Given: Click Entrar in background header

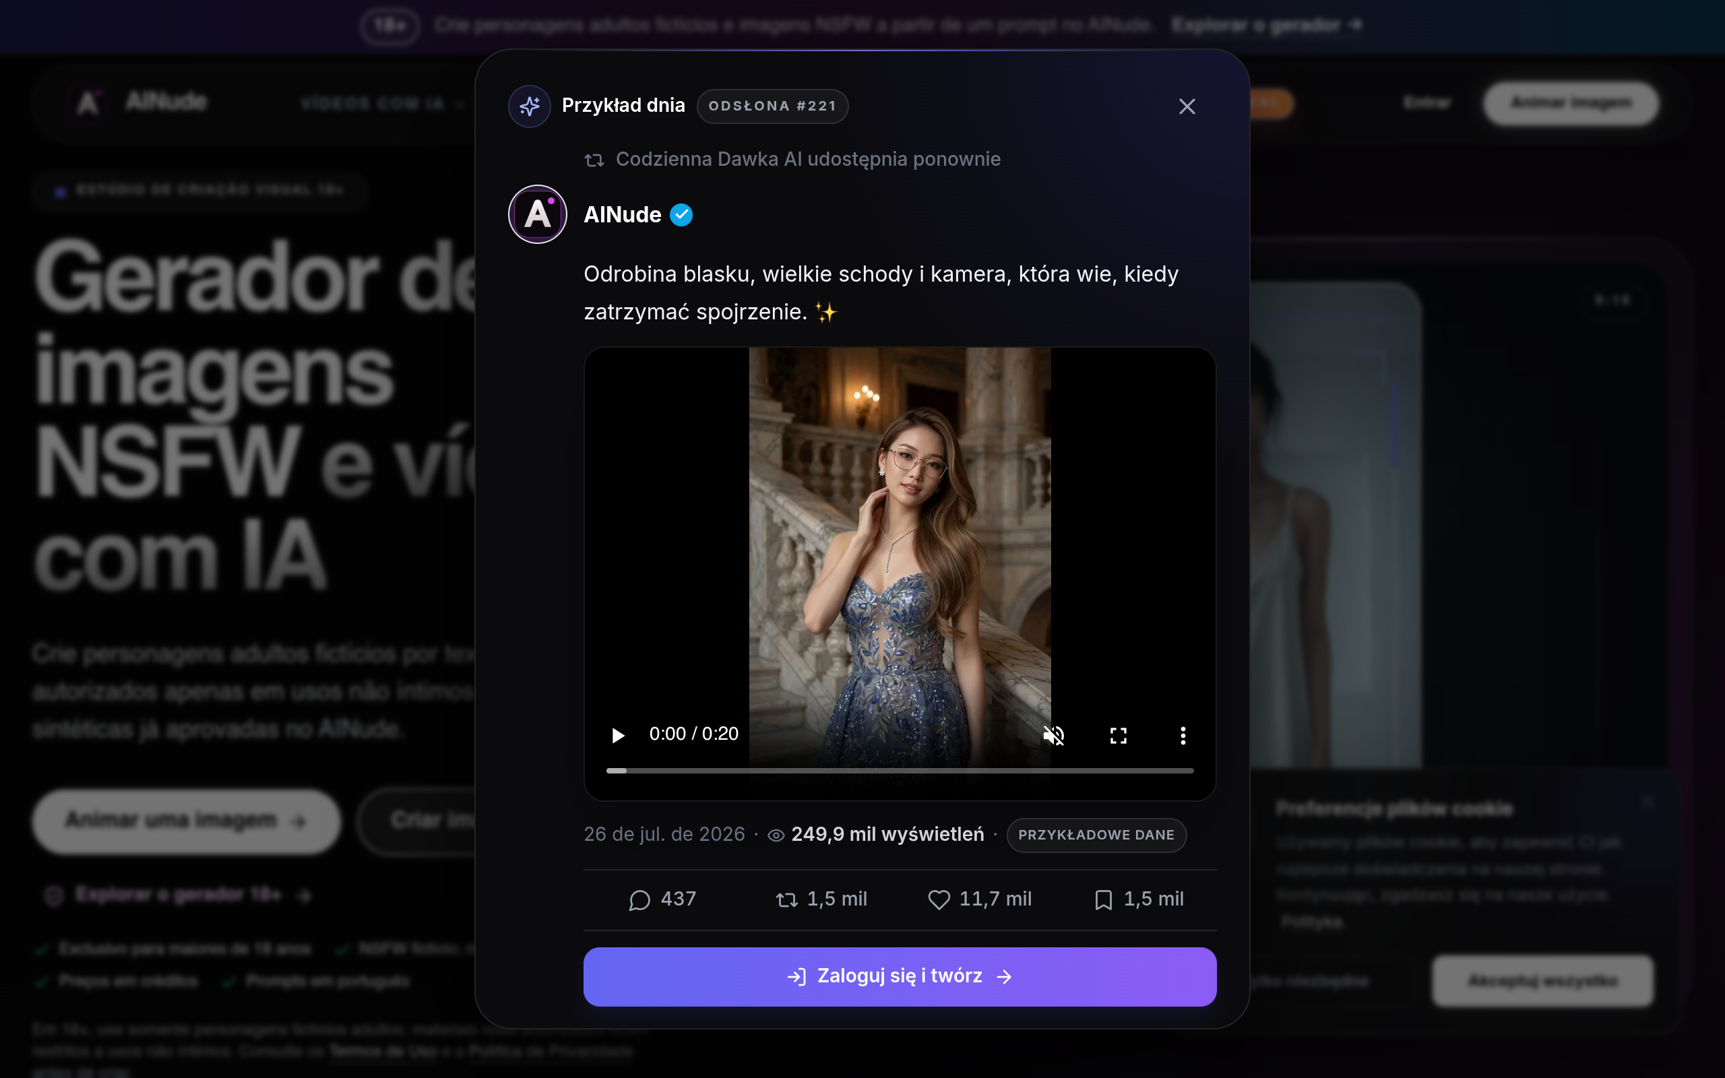Looking at the screenshot, I should pos(1427,102).
